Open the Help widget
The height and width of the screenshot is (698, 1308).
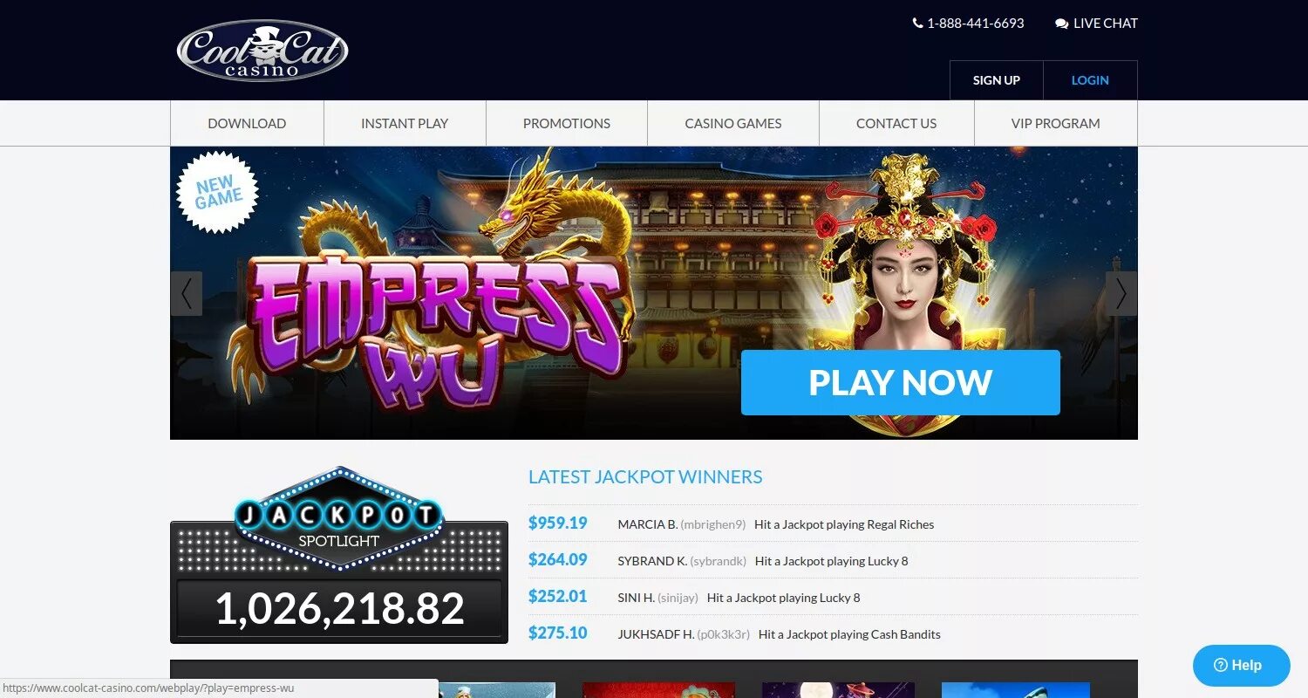1242,665
